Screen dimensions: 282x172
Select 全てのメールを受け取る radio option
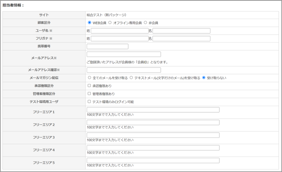[89, 78]
